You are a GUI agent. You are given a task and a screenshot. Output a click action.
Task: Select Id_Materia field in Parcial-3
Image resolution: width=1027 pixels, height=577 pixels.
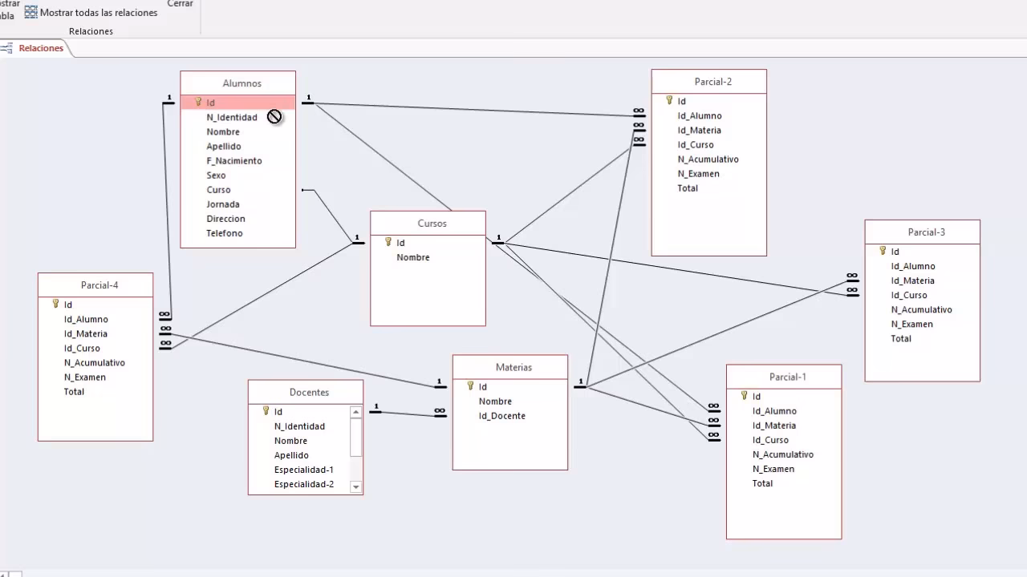(x=912, y=280)
